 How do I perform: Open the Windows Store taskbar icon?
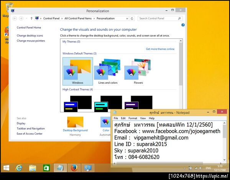(46, 168)
